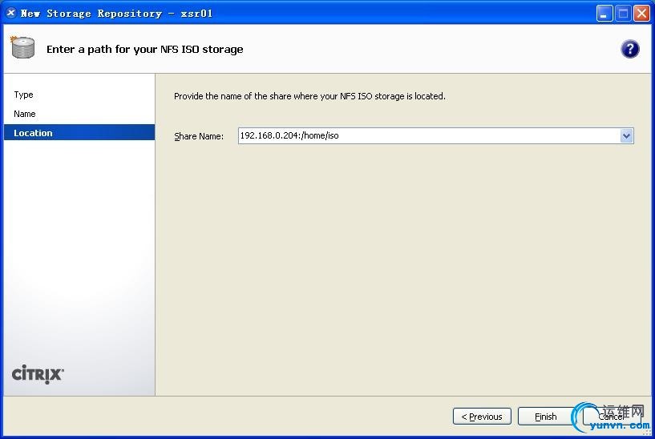
Task: Click the XenCenter icon in title bar
Action: click(x=11, y=13)
